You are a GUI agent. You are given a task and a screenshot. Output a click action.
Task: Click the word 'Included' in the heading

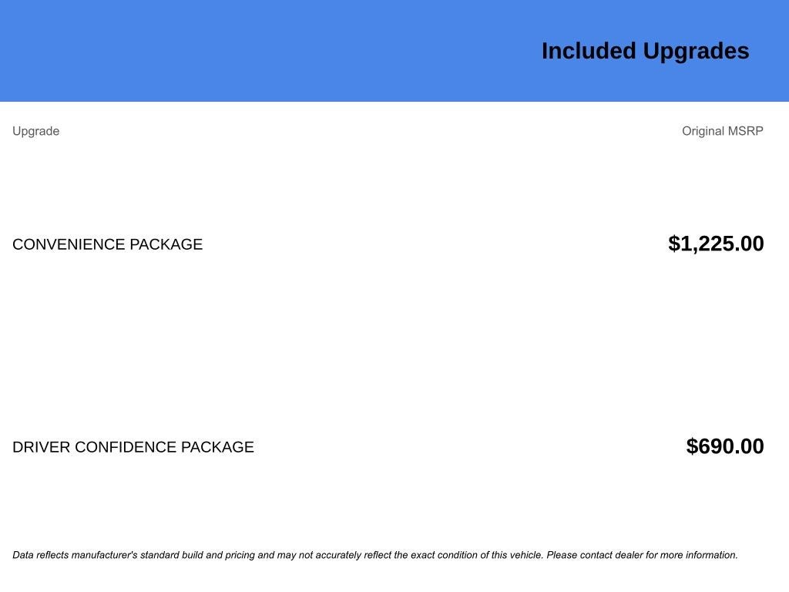coord(589,52)
